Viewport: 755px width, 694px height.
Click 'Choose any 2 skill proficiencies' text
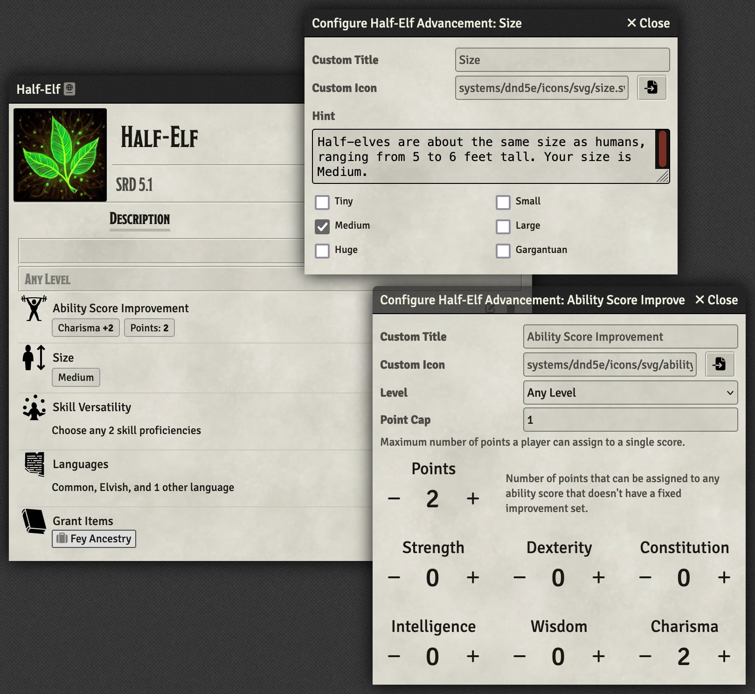[126, 430]
